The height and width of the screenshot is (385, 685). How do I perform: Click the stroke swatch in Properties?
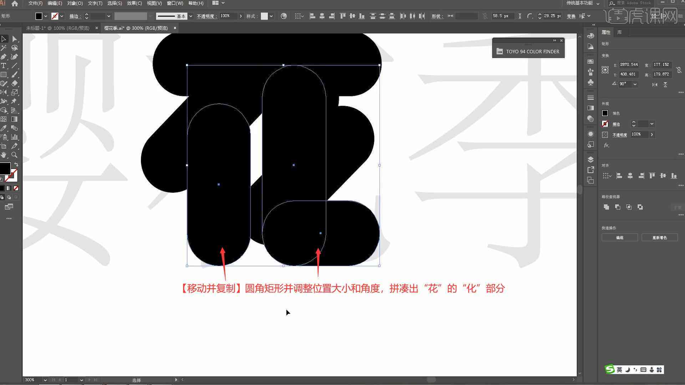tap(605, 124)
